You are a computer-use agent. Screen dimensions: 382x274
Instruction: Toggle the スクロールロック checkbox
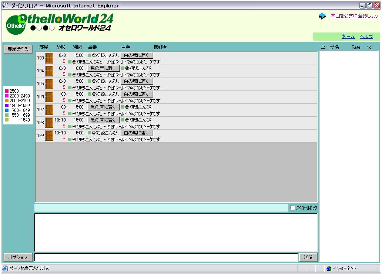[293, 208]
